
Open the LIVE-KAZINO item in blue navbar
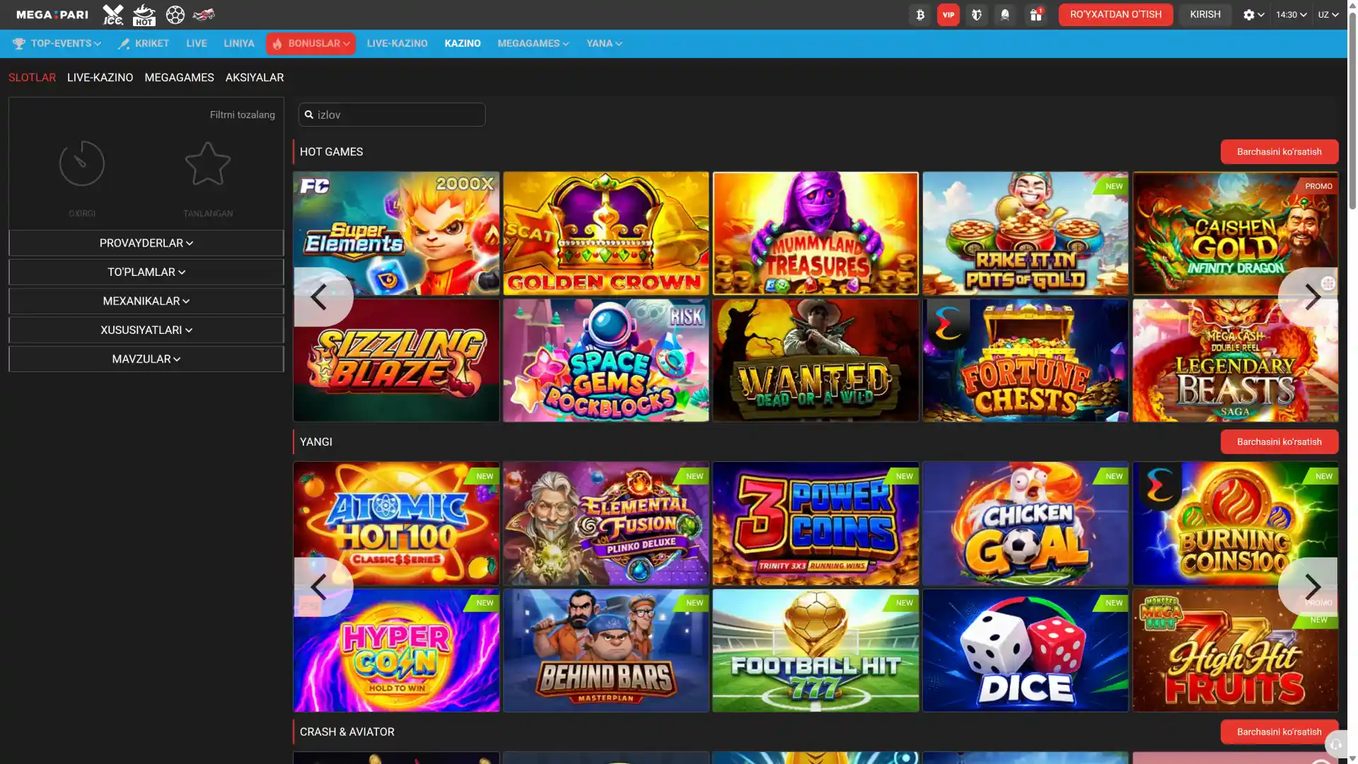(397, 44)
